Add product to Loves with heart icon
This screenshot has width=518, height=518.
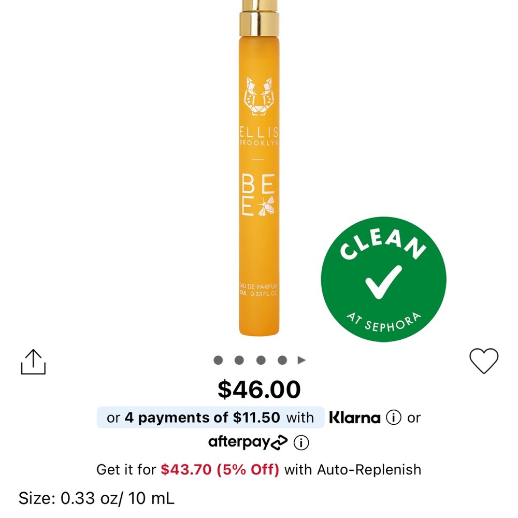484,361
